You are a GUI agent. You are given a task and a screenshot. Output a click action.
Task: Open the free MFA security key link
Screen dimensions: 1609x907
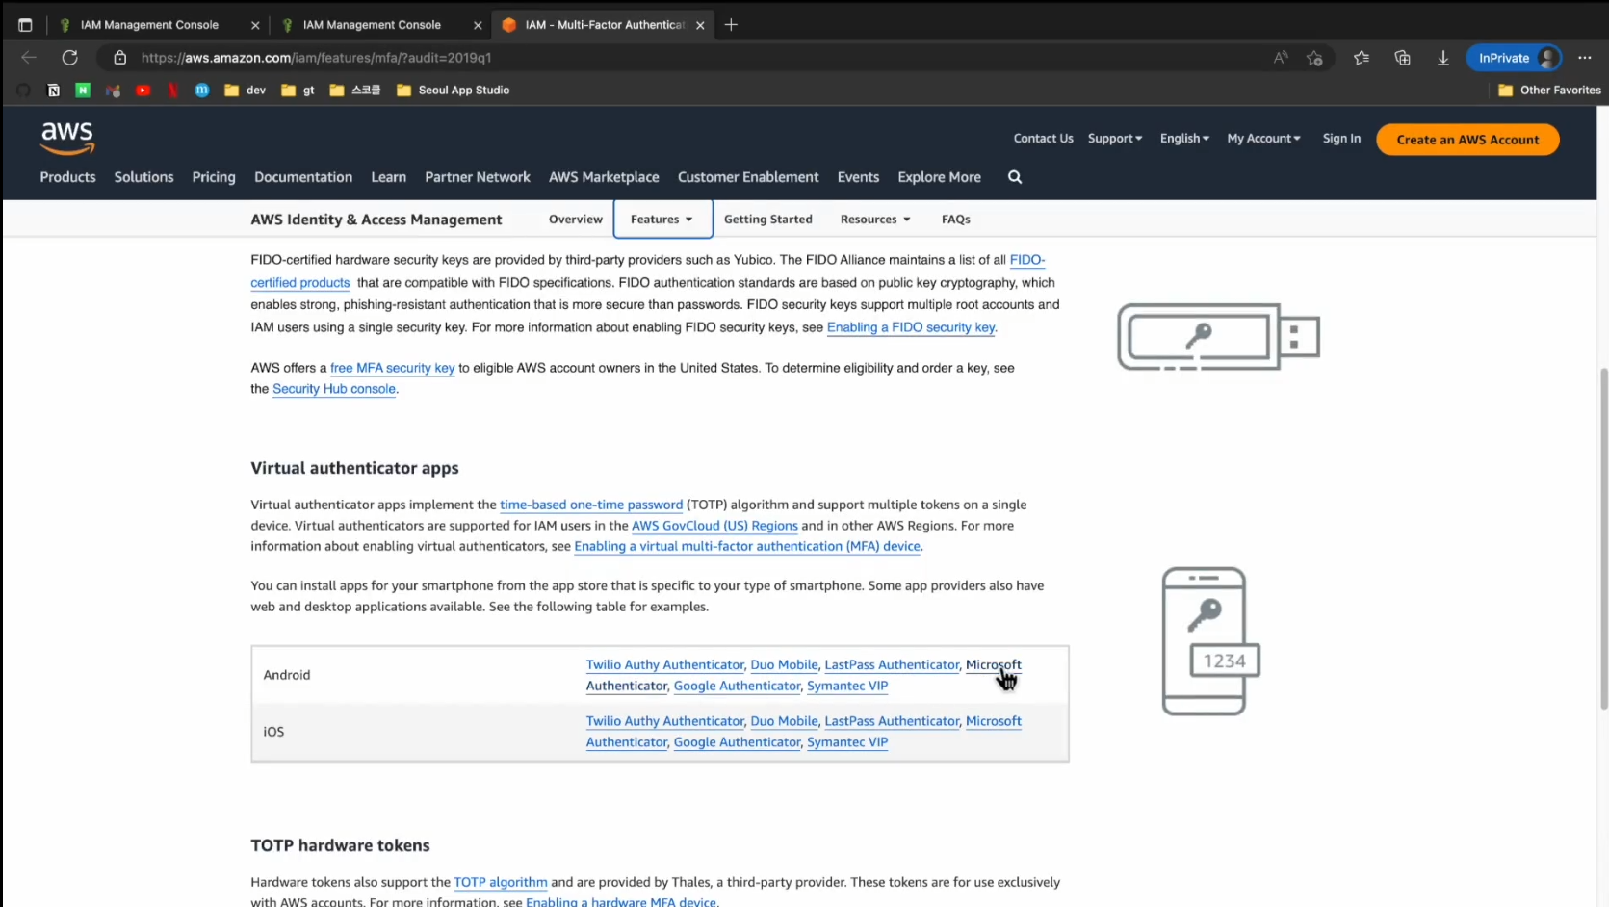click(x=392, y=368)
